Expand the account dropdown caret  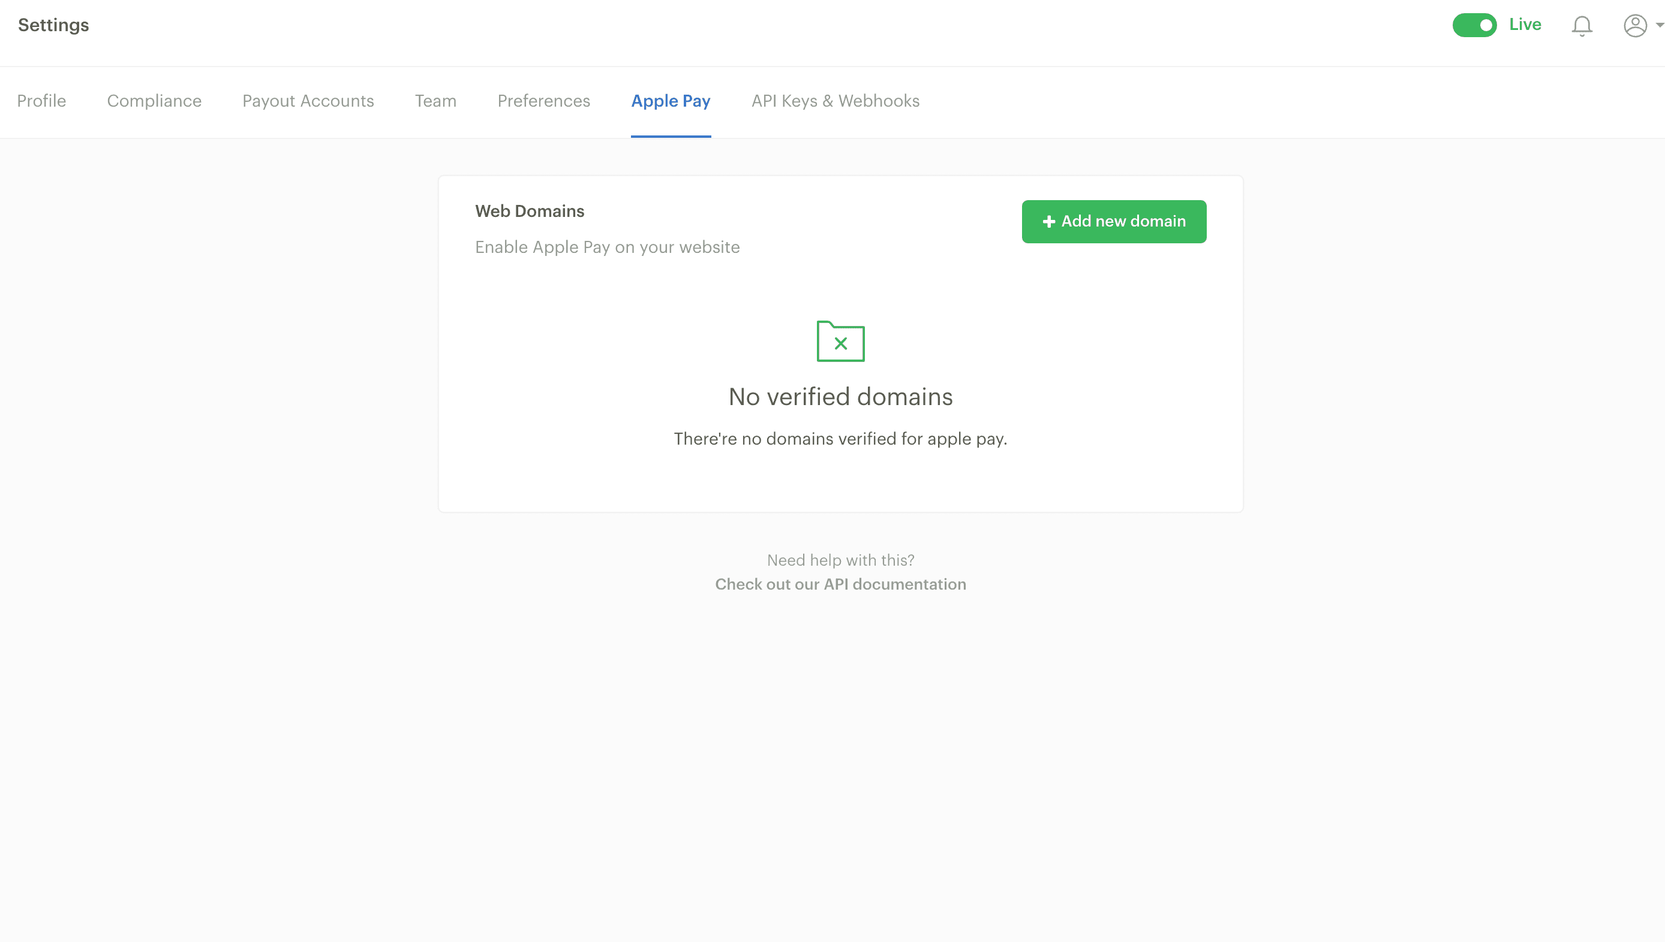(1659, 25)
